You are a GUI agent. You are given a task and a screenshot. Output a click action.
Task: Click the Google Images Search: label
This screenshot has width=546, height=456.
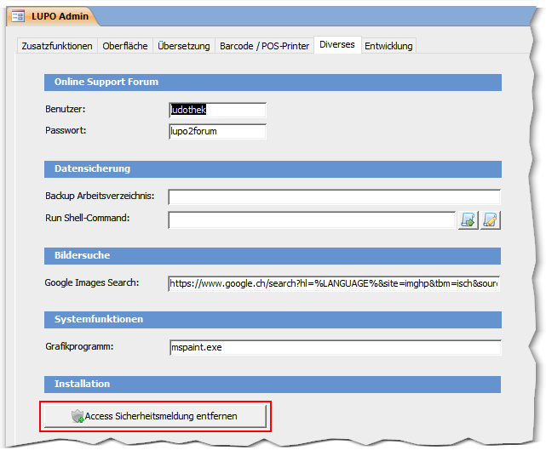pos(92,282)
